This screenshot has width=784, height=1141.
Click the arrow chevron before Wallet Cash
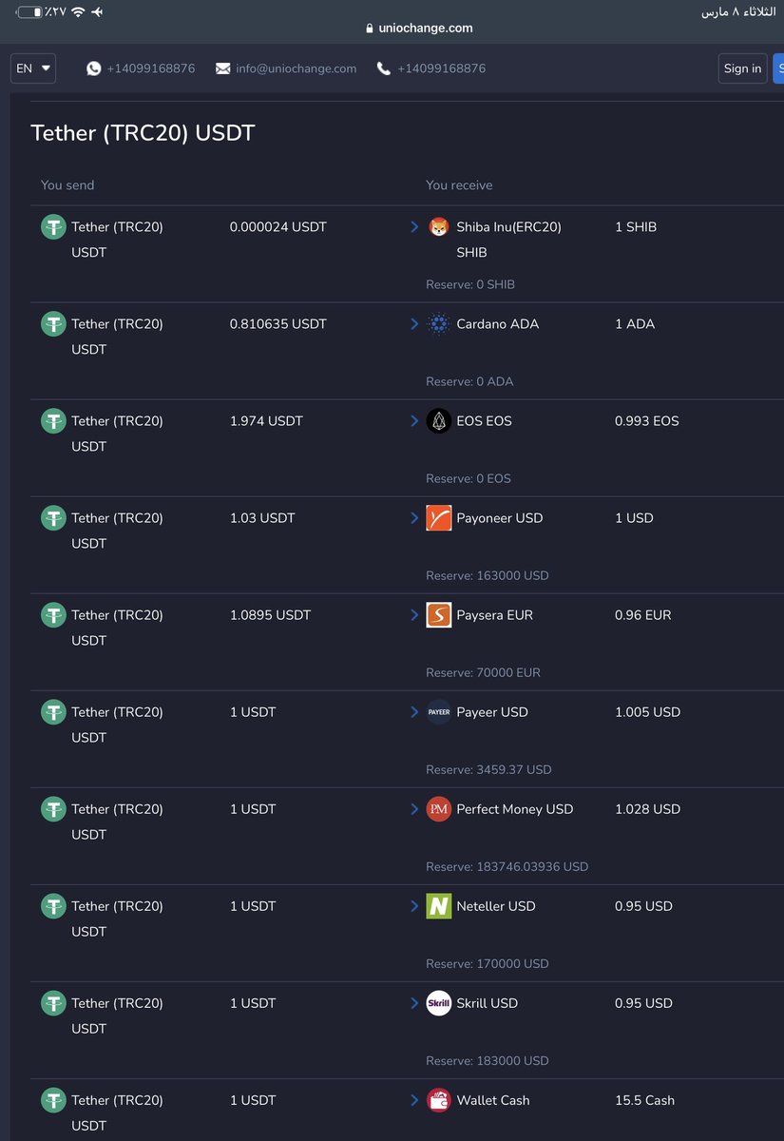click(414, 1100)
